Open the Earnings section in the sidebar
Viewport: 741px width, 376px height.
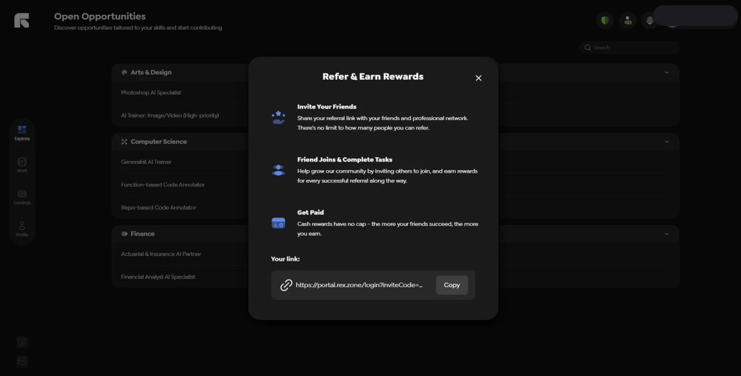22,197
